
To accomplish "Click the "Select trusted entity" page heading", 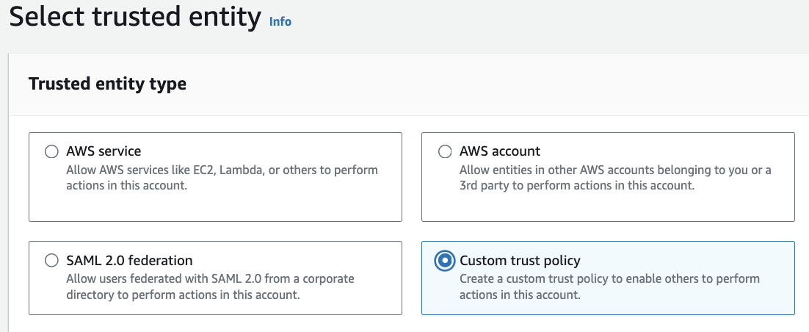I will (x=135, y=17).
